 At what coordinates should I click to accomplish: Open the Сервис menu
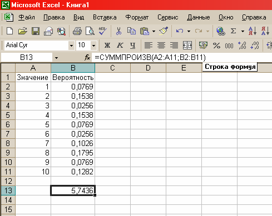(168, 17)
